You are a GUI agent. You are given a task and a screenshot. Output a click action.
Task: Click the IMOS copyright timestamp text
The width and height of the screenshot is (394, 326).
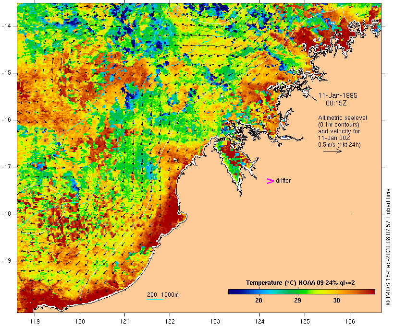point(388,247)
